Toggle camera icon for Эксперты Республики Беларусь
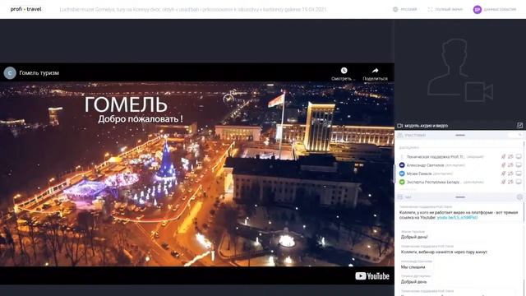 click(x=510, y=182)
